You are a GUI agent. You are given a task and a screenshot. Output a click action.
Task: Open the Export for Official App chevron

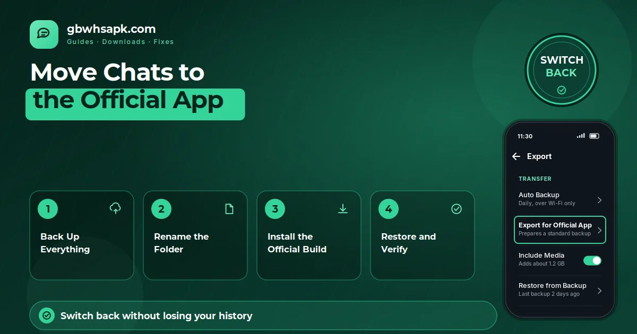pos(599,230)
